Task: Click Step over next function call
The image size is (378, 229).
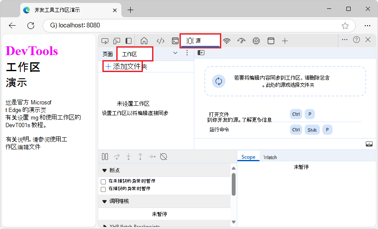Action: tap(117, 157)
